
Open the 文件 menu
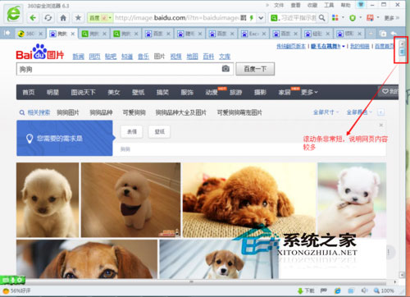click(x=279, y=5)
